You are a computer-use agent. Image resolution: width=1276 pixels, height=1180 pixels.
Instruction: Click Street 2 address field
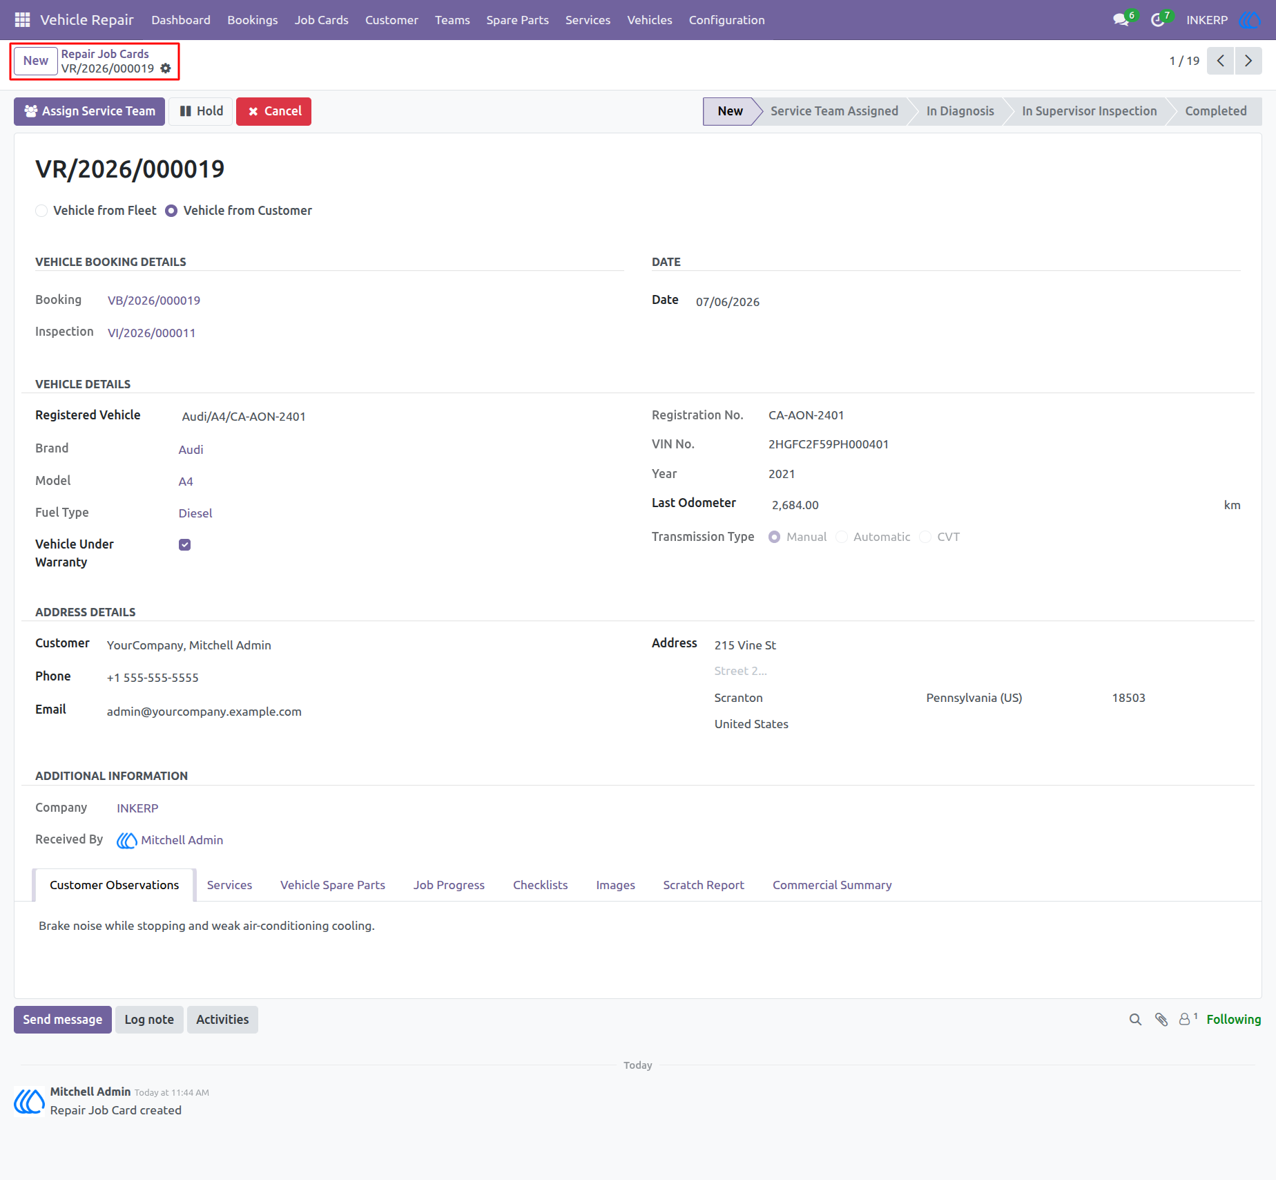(x=976, y=671)
